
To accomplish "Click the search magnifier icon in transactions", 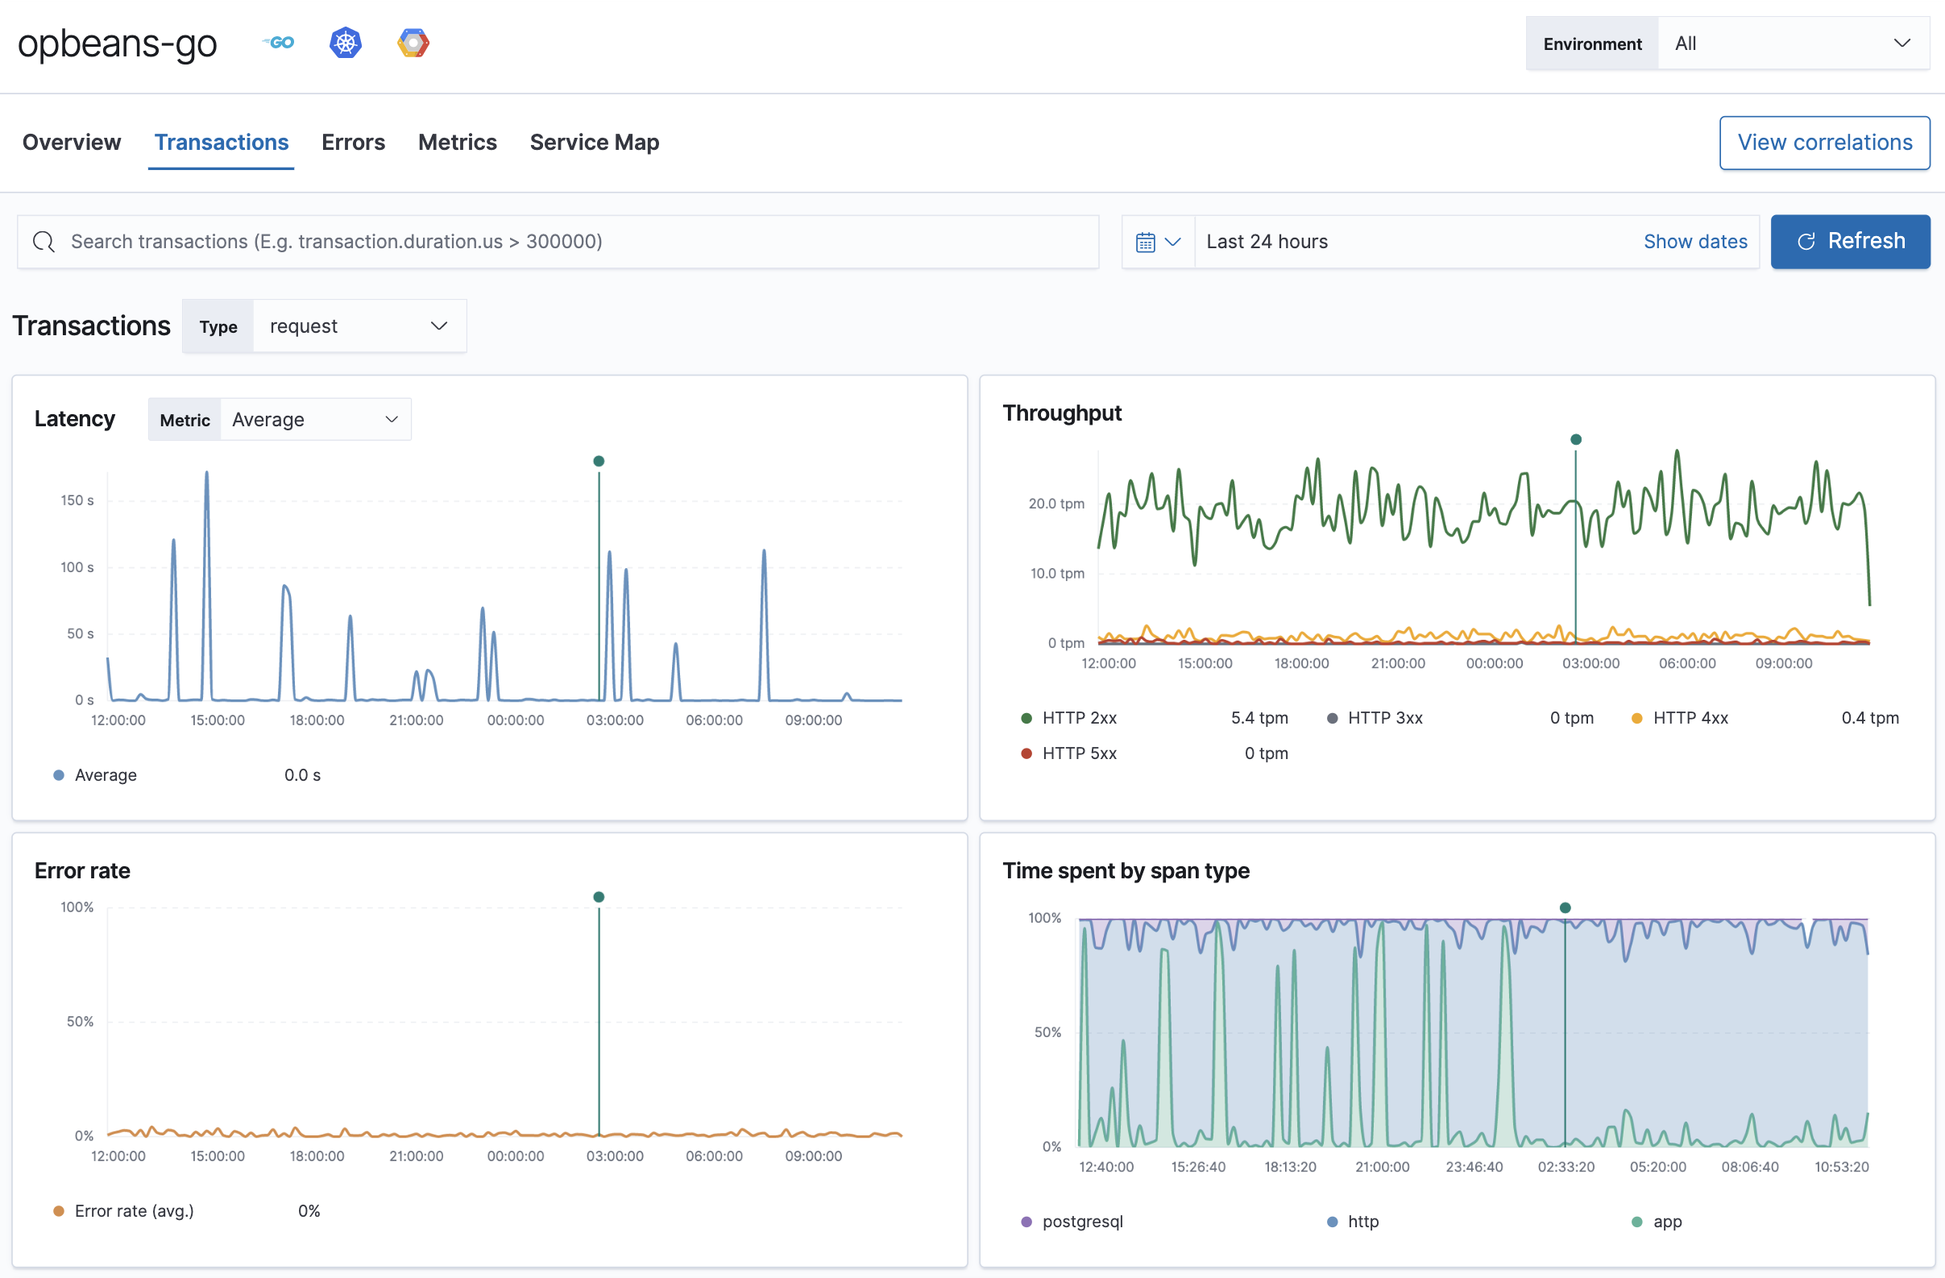I will pos(44,239).
